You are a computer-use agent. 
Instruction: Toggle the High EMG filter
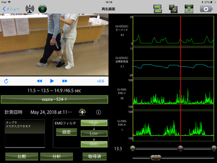(x=94, y=123)
